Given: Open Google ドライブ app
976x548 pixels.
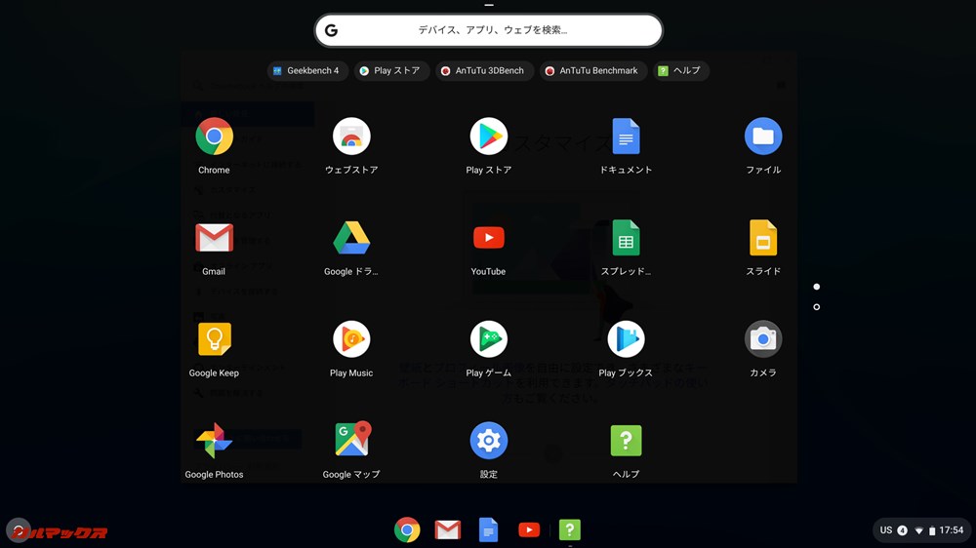Looking at the screenshot, I should tap(351, 238).
